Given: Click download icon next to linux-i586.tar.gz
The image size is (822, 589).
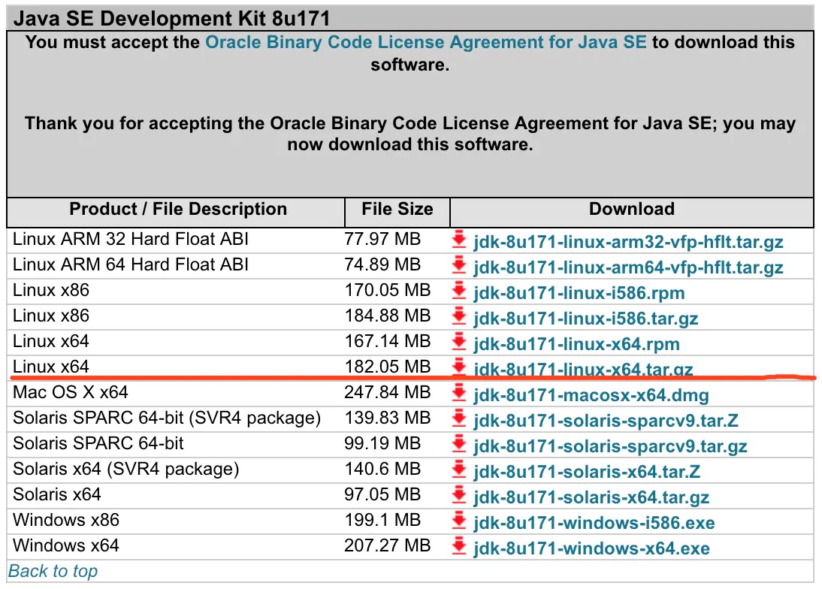Looking at the screenshot, I should coord(458,318).
